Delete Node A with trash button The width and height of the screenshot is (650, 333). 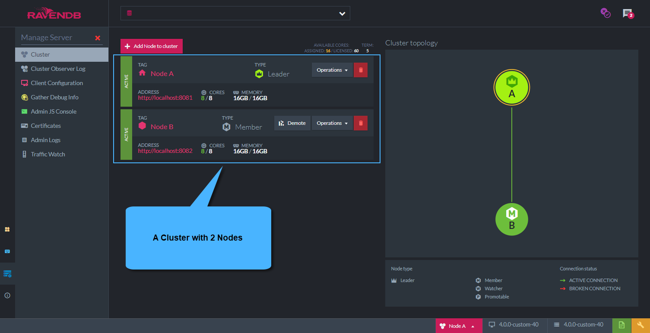tap(361, 70)
